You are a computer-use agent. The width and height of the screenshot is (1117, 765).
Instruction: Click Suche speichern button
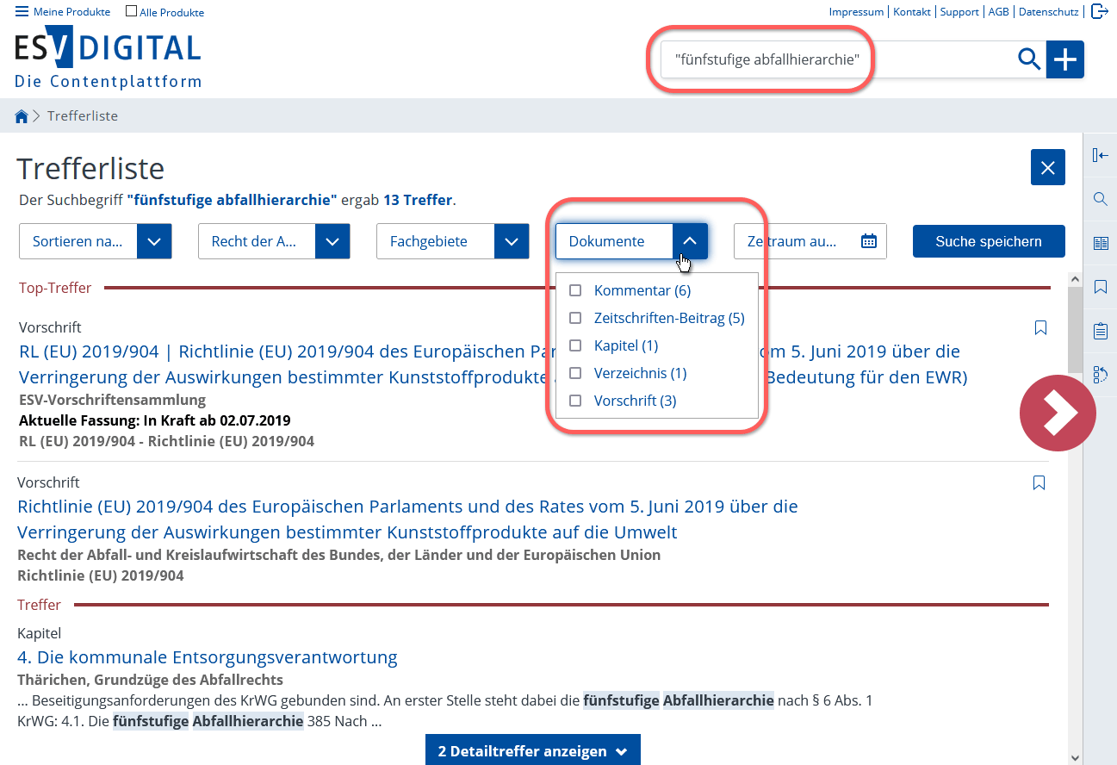click(989, 241)
